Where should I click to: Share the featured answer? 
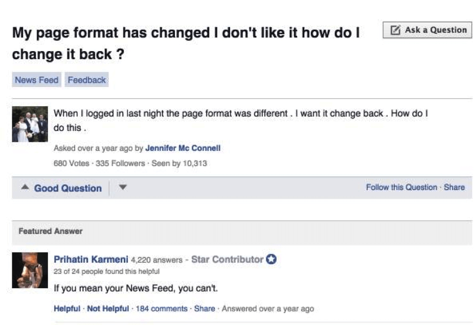[205, 309]
